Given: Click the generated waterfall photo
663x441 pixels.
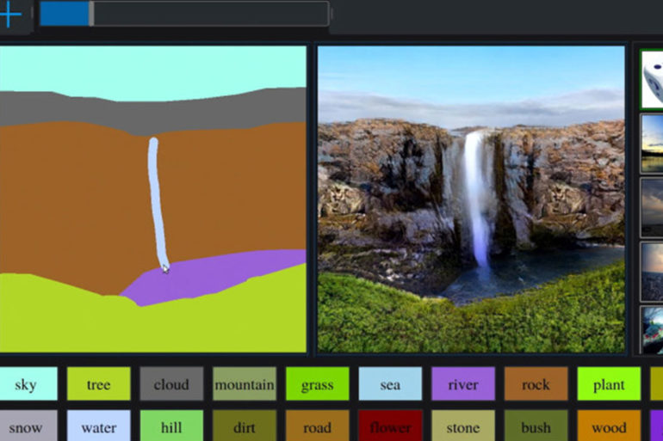Looking at the screenshot, I should click(471, 199).
